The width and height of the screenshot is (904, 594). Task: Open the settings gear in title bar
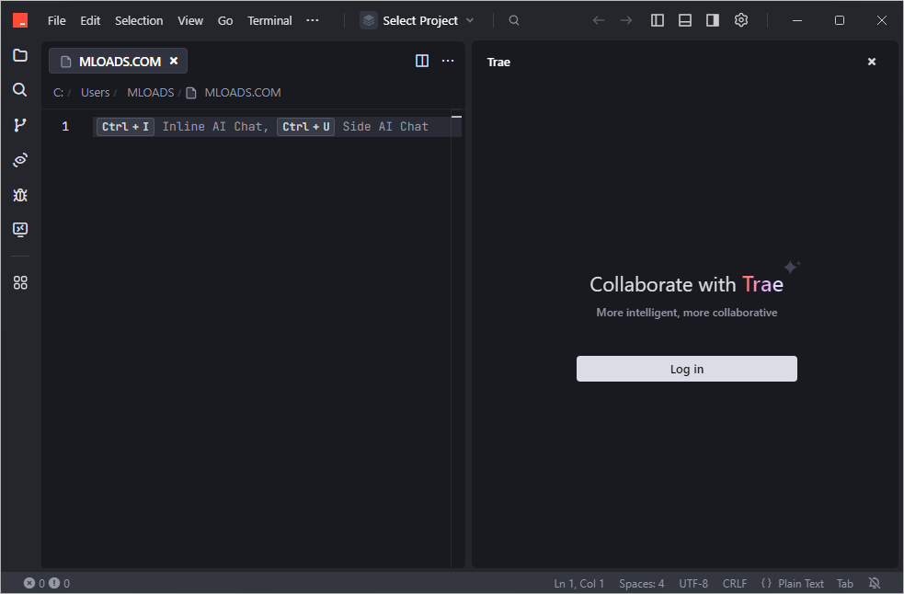(x=741, y=20)
